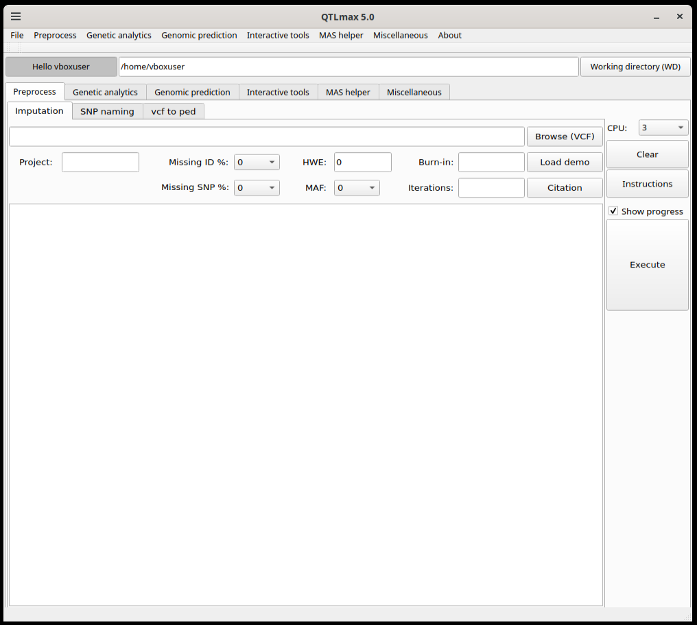Image resolution: width=697 pixels, height=625 pixels.
Task: Open the Missing ID % dropdown
Action: (x=257, y=163)
